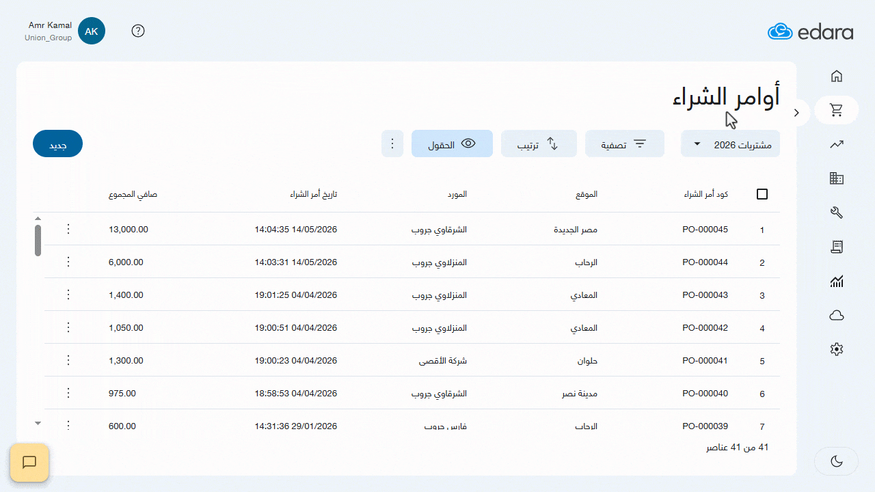The height and width of the screenshot is (492, 875).
Task: Open row actions for PO-000043
Action: [68, 295]
